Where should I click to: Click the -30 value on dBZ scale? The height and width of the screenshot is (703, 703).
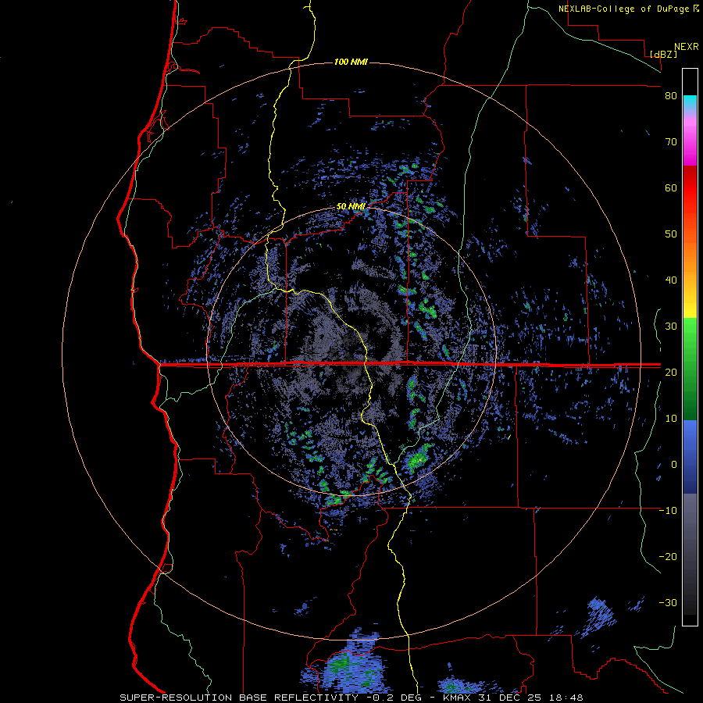click(x=668, y=602)
